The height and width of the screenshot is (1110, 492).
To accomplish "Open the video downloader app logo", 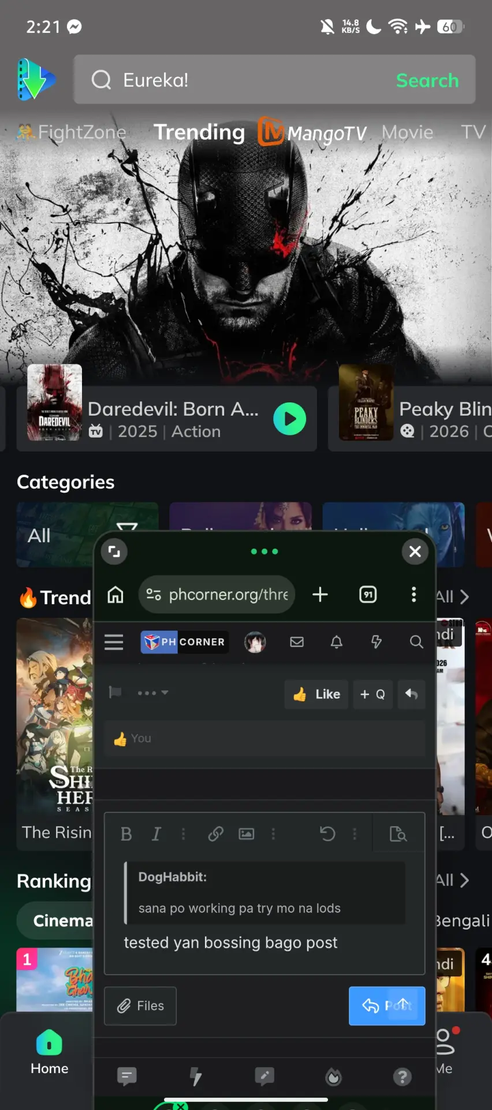I will (36, 80).
